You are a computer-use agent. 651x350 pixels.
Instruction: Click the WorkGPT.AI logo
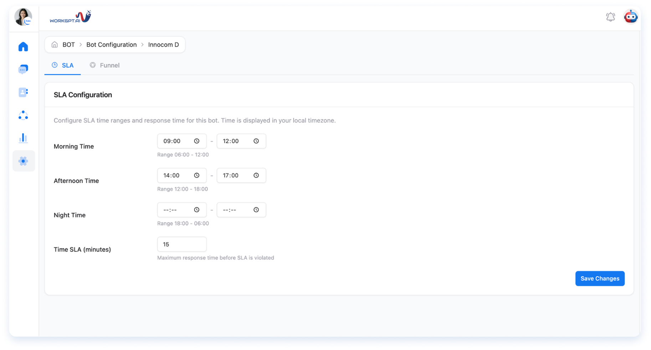pyautogui.click(x=70, y=17)
